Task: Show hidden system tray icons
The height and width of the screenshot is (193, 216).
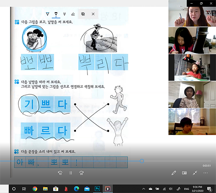Action: (144, 189)
